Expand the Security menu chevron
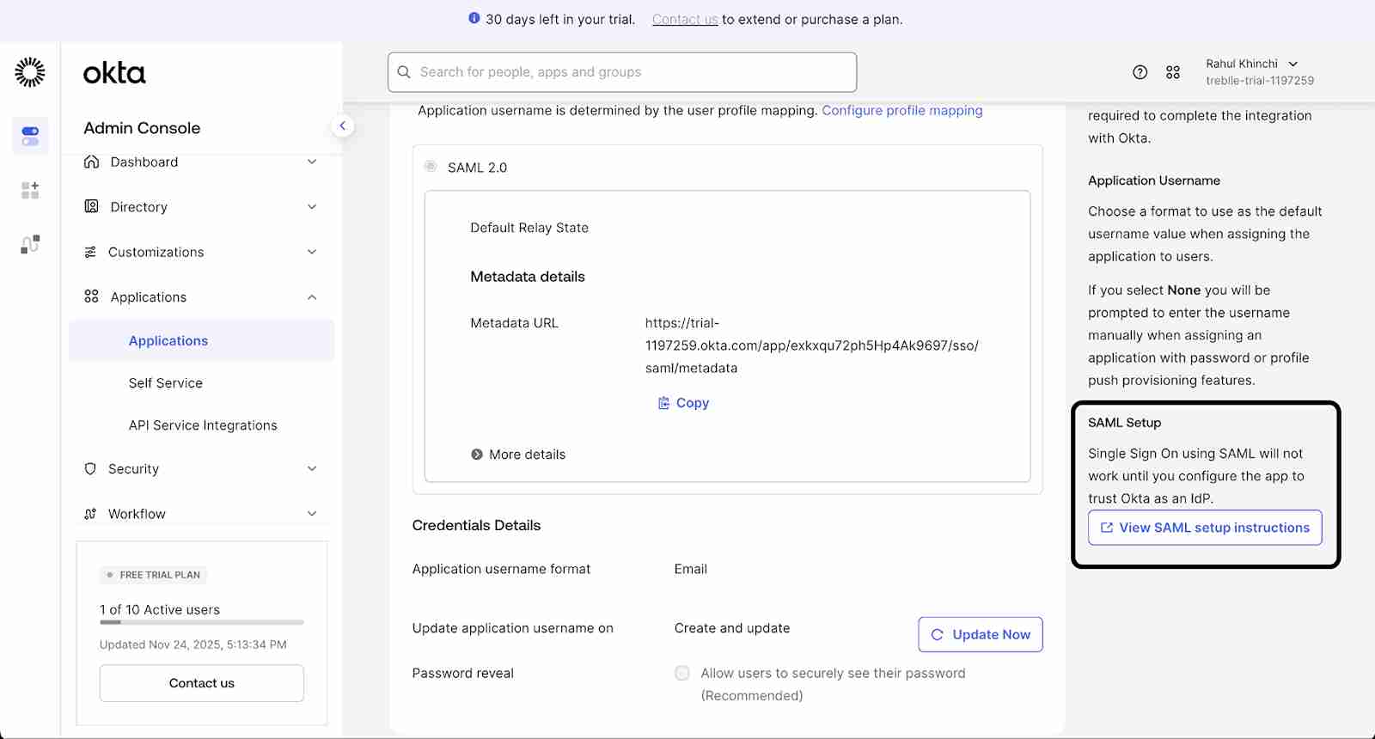 [312, 468]
